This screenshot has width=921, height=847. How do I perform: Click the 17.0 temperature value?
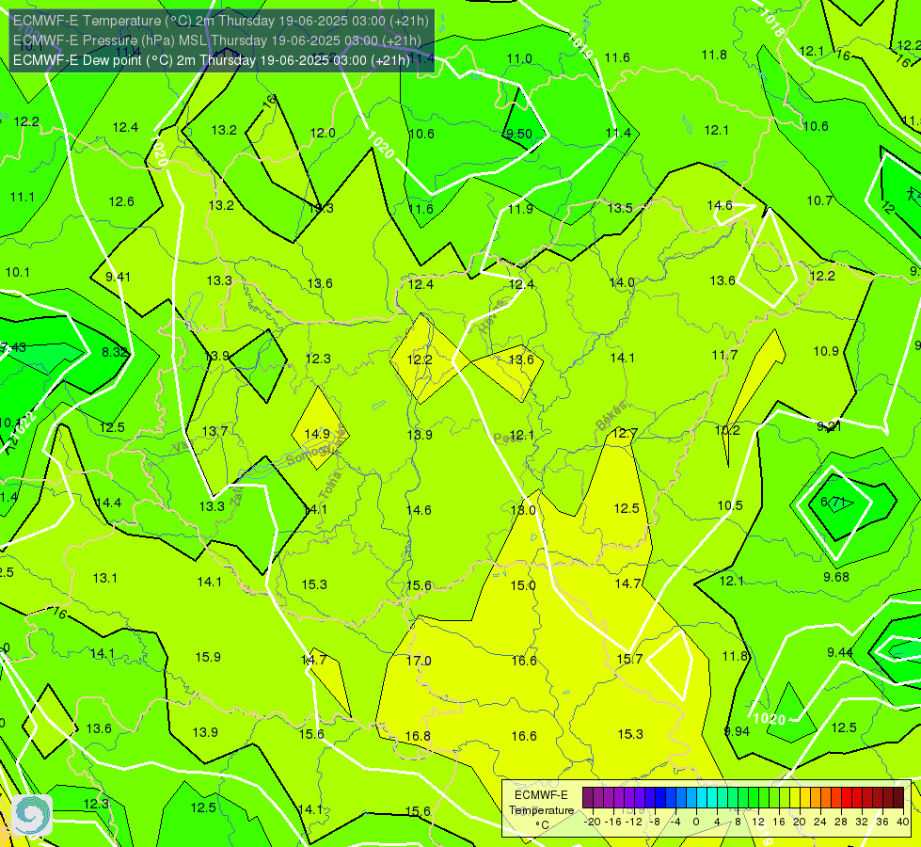419,661
